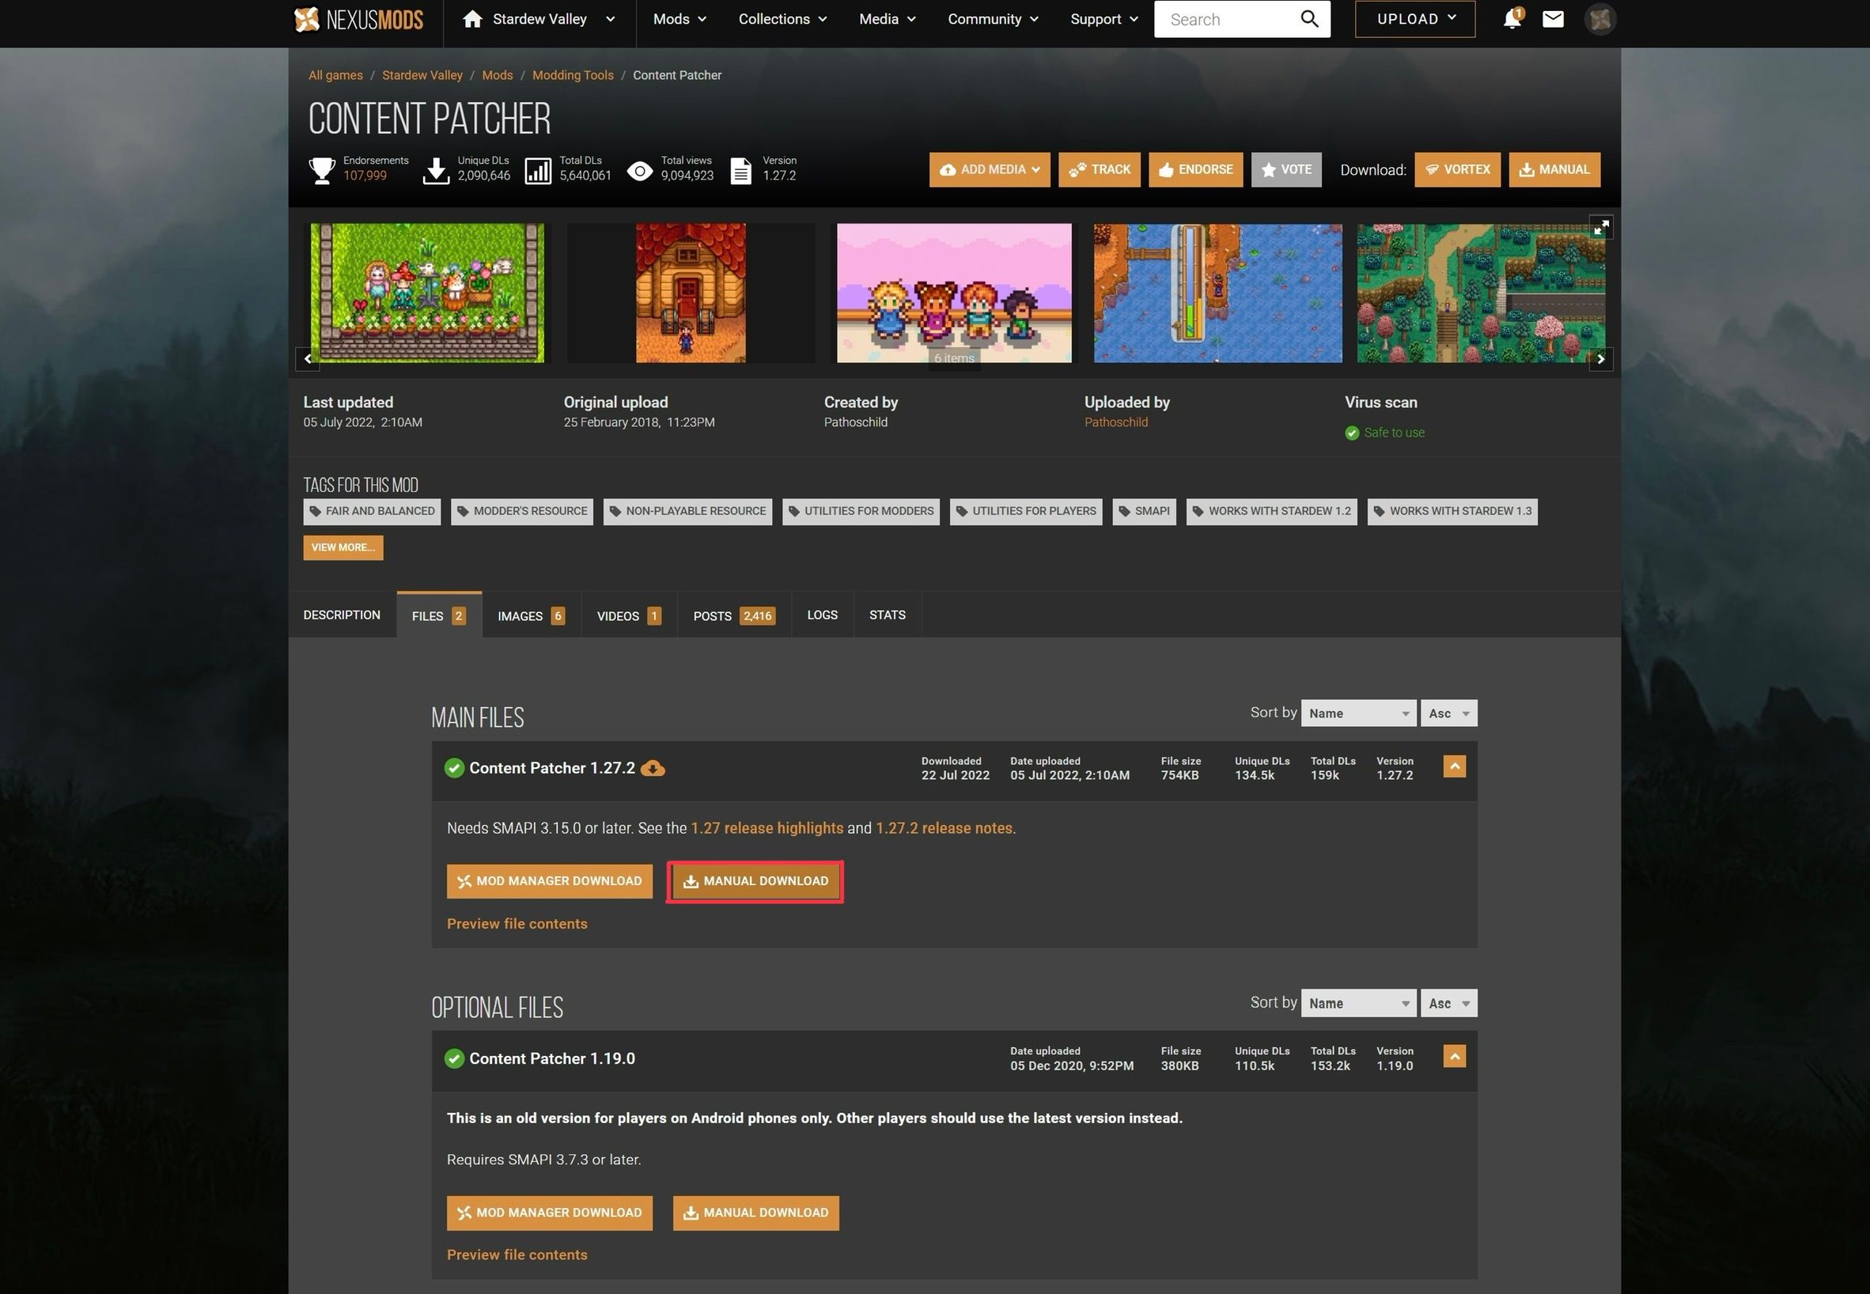Open the Asc sort order dropdown
Screen dimensions: 1870x1294
tap(1448, 713)
